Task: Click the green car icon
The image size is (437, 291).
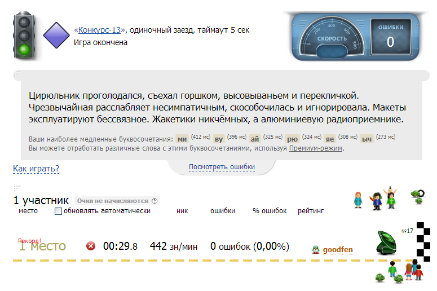Action: click(x=386, y=242)
